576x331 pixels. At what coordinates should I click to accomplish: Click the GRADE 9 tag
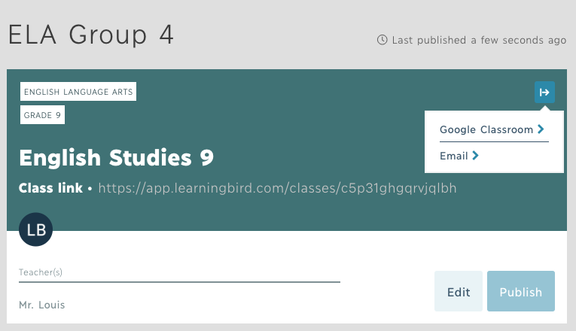(x=42, y=115)
